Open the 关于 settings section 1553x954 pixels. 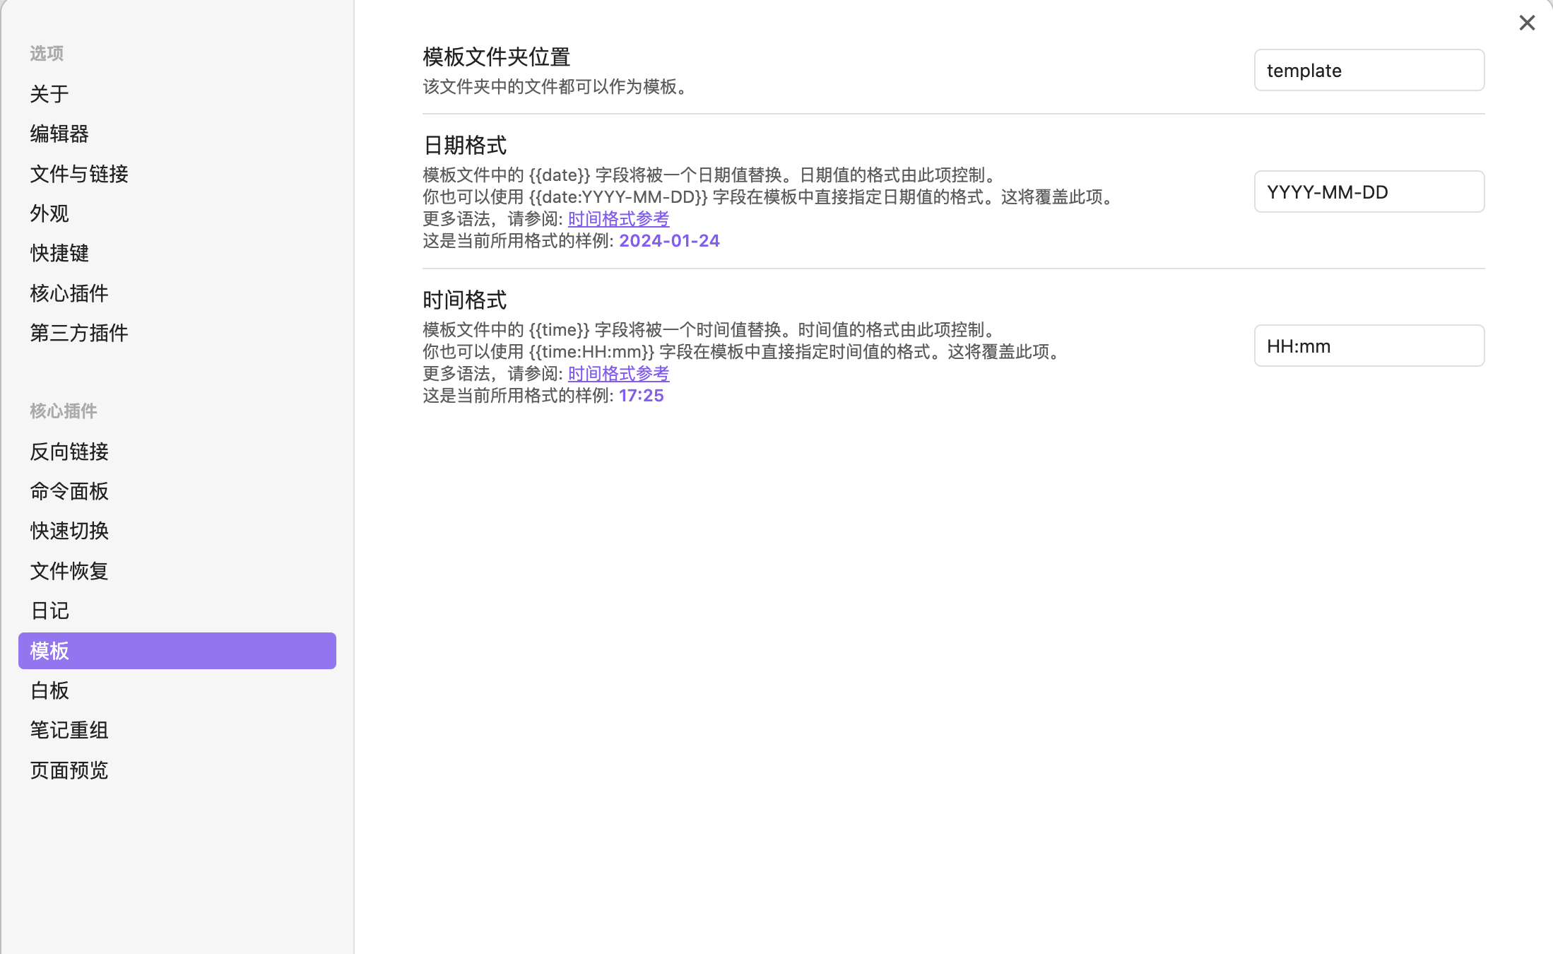[x=49, y=94]
